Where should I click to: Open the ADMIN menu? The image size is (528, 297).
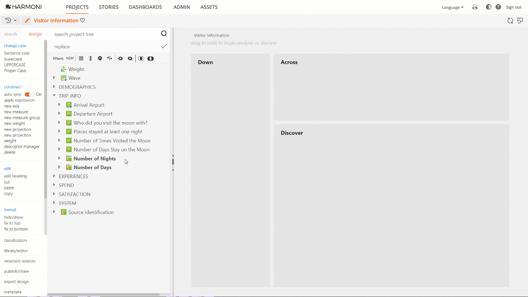click(181, 7)
